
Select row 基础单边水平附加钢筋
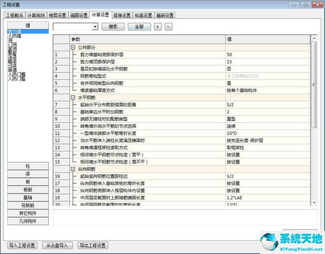[181, 112]
